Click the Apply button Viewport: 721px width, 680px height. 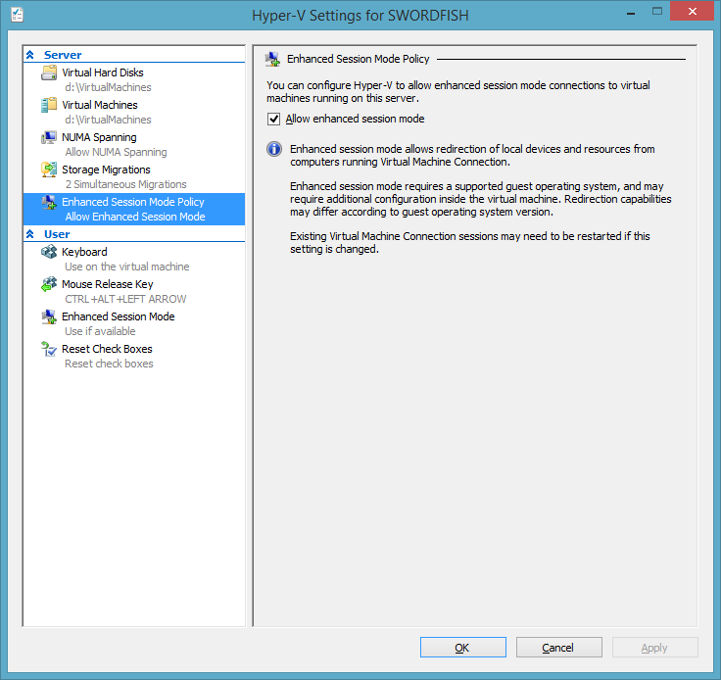point(654,648)
